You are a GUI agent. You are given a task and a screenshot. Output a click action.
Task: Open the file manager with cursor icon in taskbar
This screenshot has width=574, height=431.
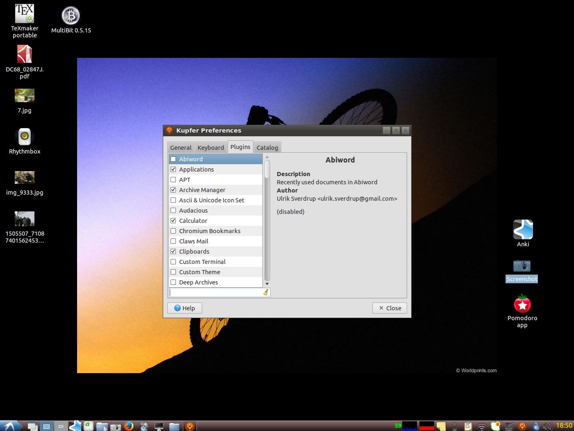(102, 426)
